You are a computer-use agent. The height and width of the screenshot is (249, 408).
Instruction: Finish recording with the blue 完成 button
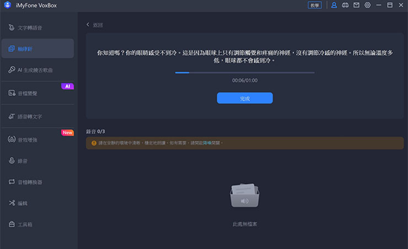[x=245, y=98]
